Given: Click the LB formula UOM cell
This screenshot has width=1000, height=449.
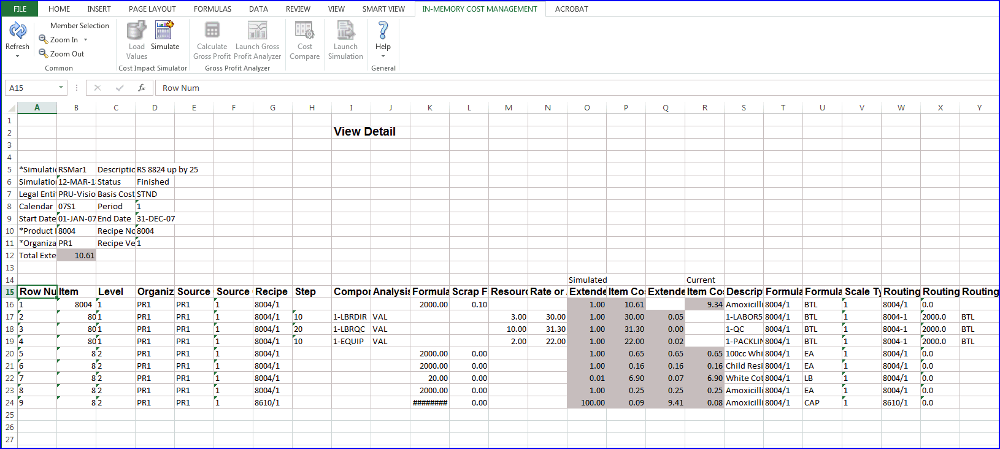Looking at the screenshot, I should click(x=822, y=378).
